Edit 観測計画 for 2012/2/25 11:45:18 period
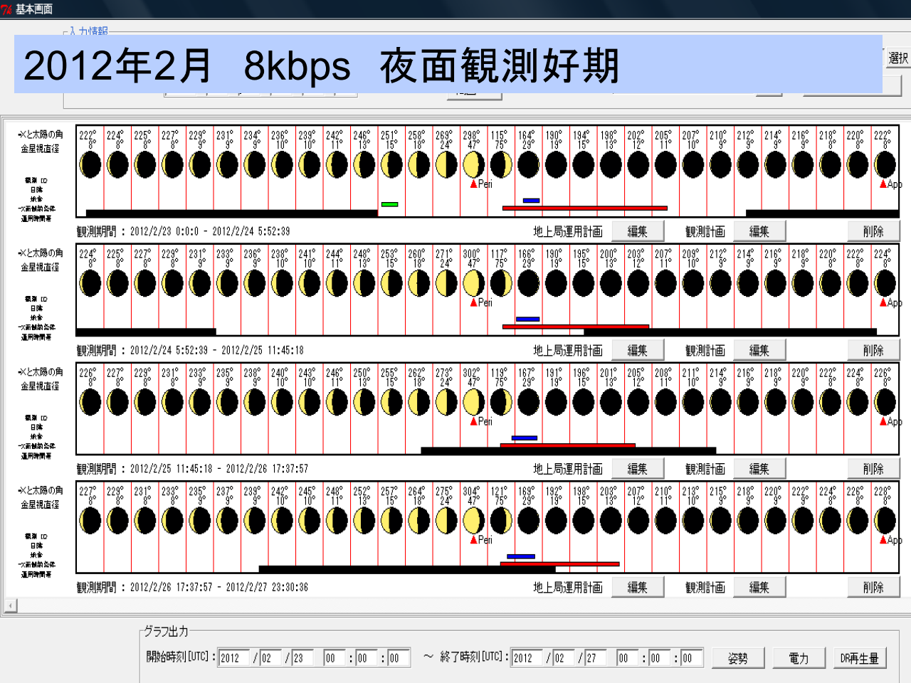The image size is (911, 683). [x=759, y=469]
